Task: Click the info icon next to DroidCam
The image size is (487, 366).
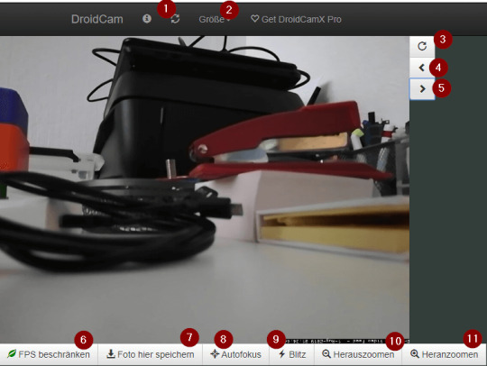Action: (147, 19)
